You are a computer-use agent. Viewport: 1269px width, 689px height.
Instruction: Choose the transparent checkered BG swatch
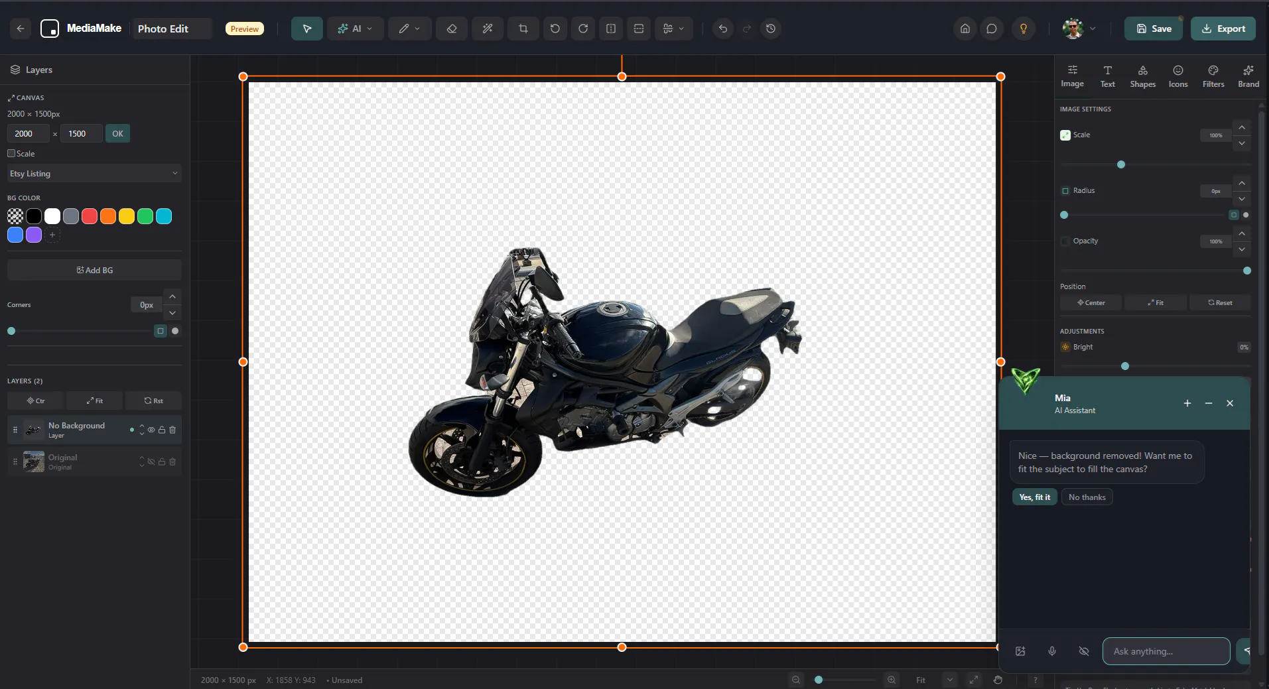pyautogui.click(x=15, y=216)
